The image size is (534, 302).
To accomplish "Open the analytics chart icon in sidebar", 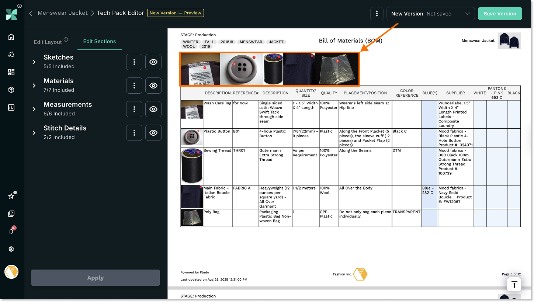I will click(x=11, y=108).
